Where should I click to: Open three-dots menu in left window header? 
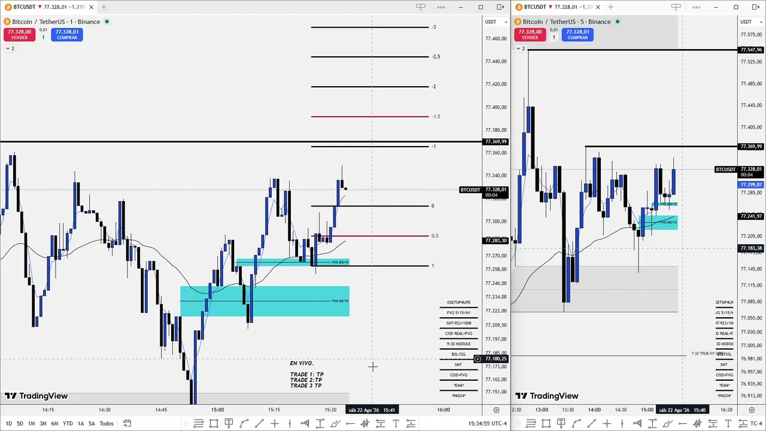point(441,7)
